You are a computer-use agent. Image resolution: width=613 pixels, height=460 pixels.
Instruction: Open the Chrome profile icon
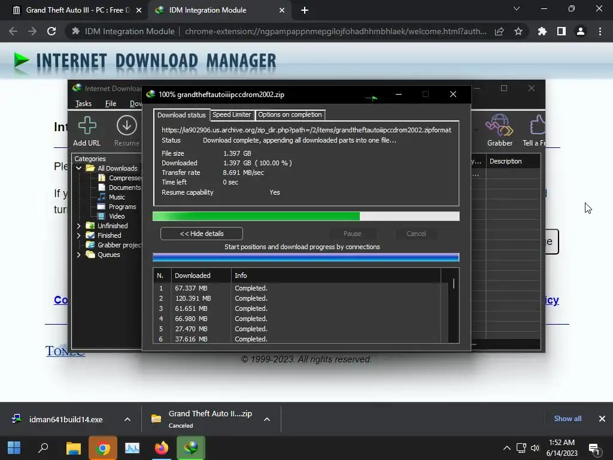[581, 31]
